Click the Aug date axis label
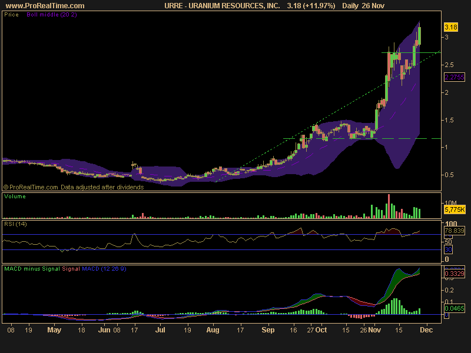The width and height of the screenshot is (471, 353). (213, 330)
